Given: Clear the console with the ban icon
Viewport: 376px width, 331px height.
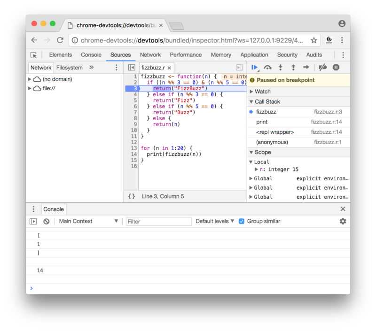Looking at the screenshot, I should [x=46, y=221].
